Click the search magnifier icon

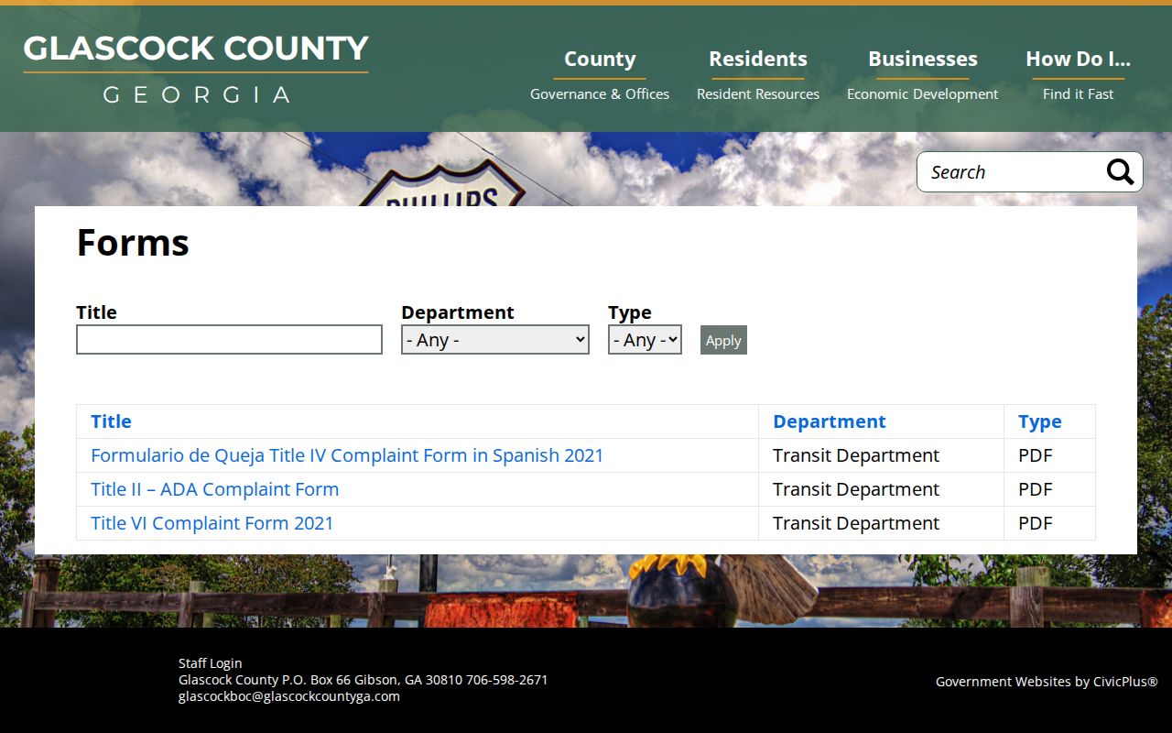(x=1120, y=171)
